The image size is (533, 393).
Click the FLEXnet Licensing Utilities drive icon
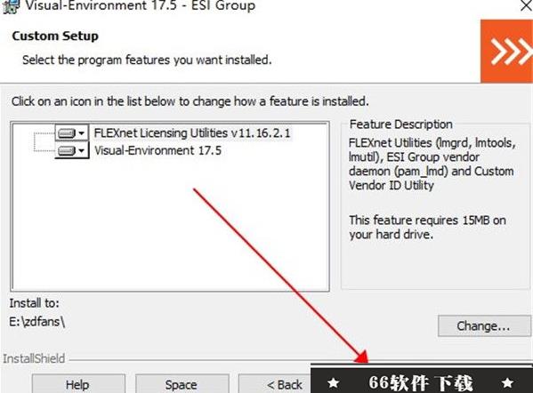point(66,132)
